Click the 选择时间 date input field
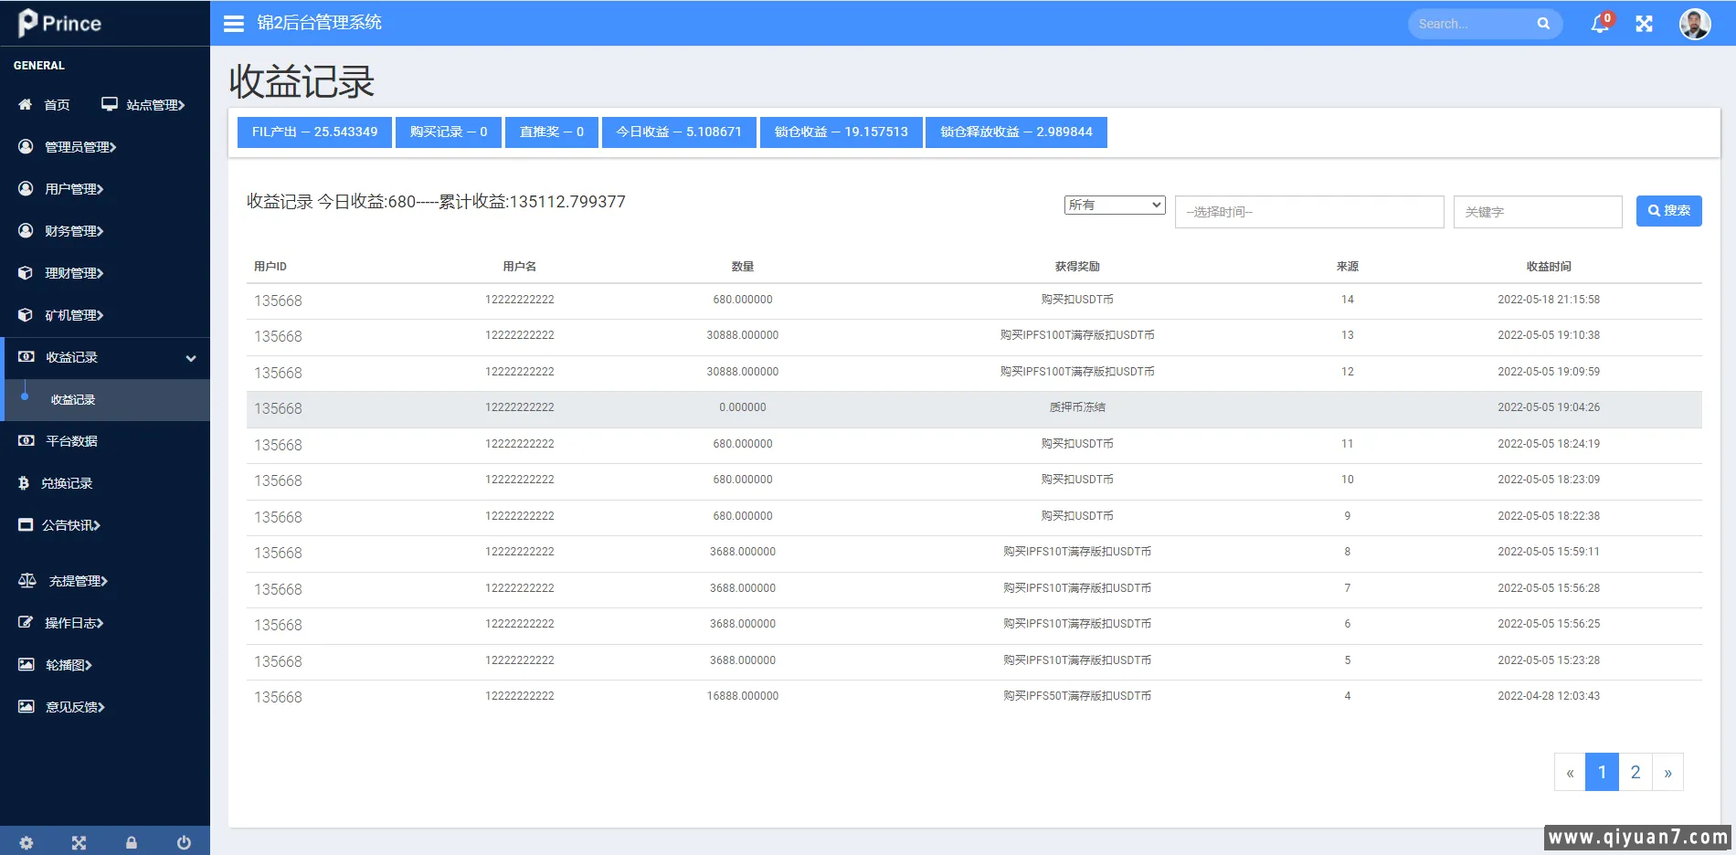 pyautogui.click(x=1308, y=212)
